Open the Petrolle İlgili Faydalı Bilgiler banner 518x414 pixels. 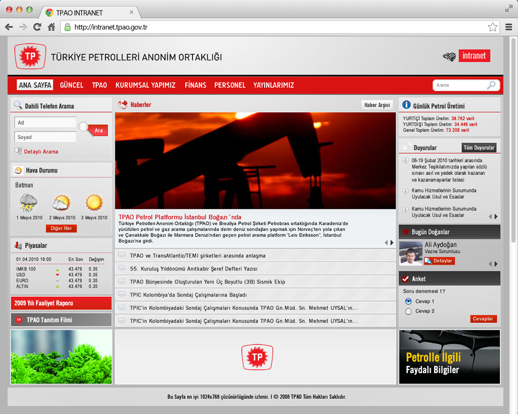coord(449,356)
